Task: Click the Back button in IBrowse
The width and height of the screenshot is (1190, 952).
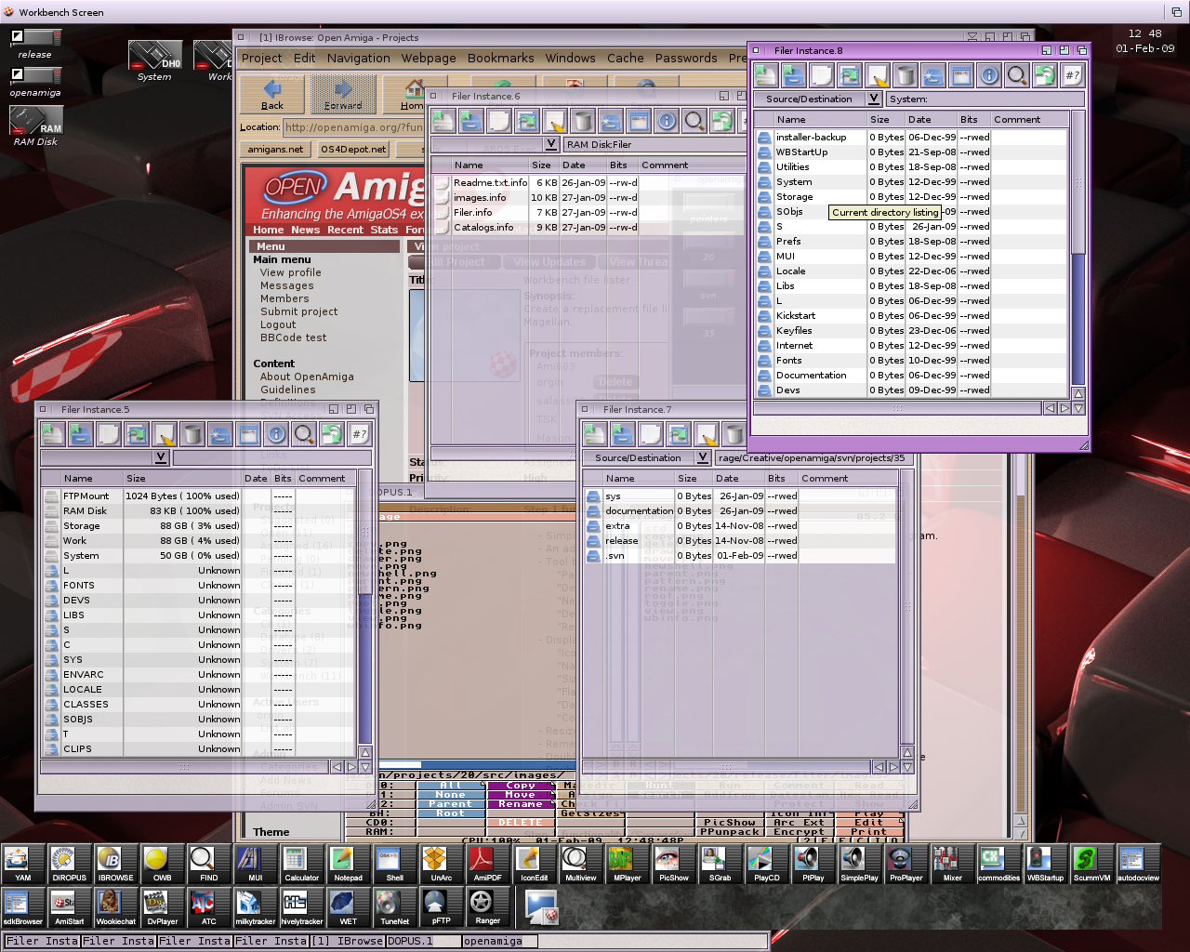Action: click(x=272, y=94)
